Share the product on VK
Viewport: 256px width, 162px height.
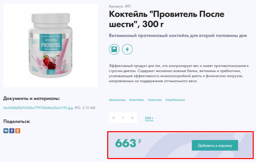tap(6, 131)
